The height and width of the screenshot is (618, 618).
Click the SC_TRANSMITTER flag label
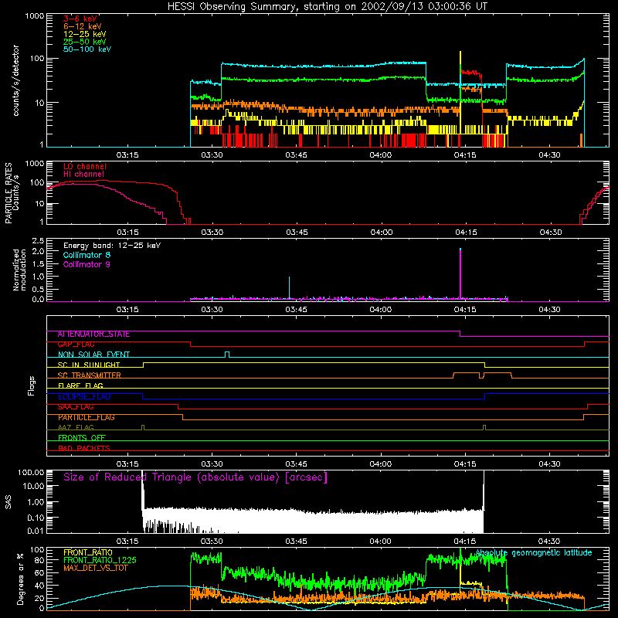[89, 375]
